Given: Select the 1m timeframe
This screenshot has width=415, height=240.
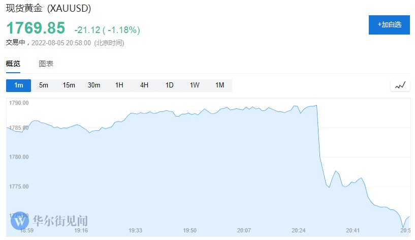Looking at the screenshot, I should tap(19, 85).
